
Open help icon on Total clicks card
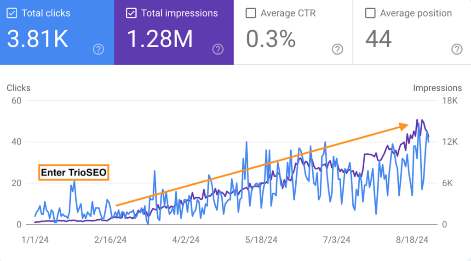(98, 49)
